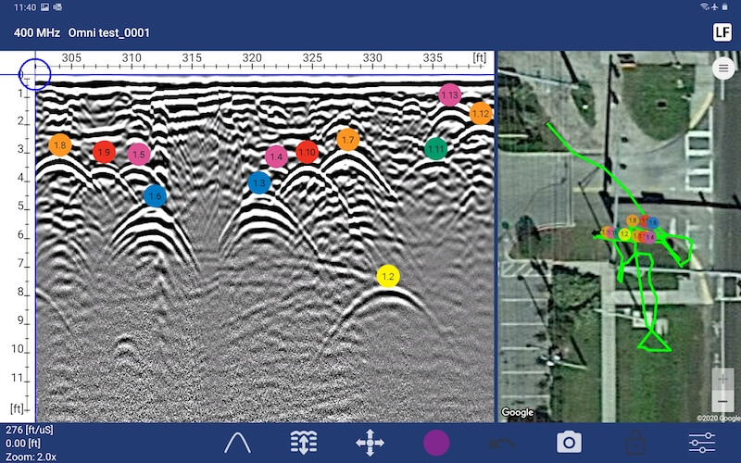
Task: Toggle the lock icon in the toolbar
Action: [634, 443]
